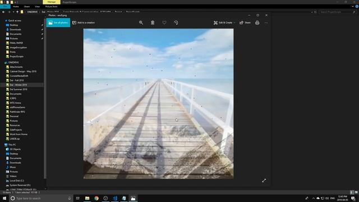Open the Action Center notifications icon
This screenshot has height=202, width=359.
click(x=353, y=198)
